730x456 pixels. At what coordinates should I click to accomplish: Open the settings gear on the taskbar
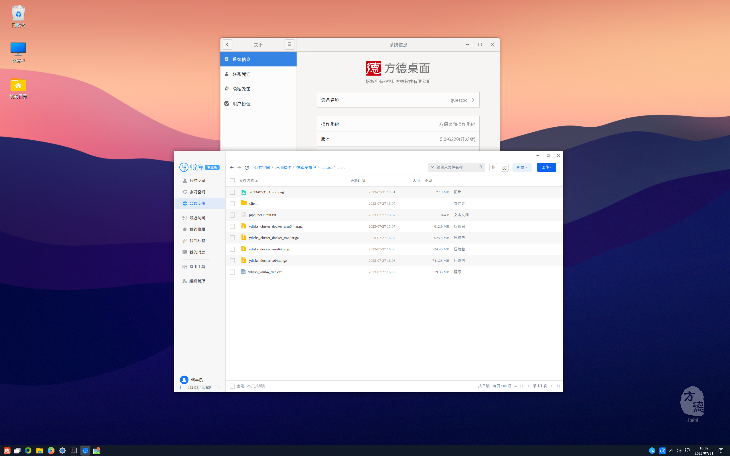tap(62, 451)
